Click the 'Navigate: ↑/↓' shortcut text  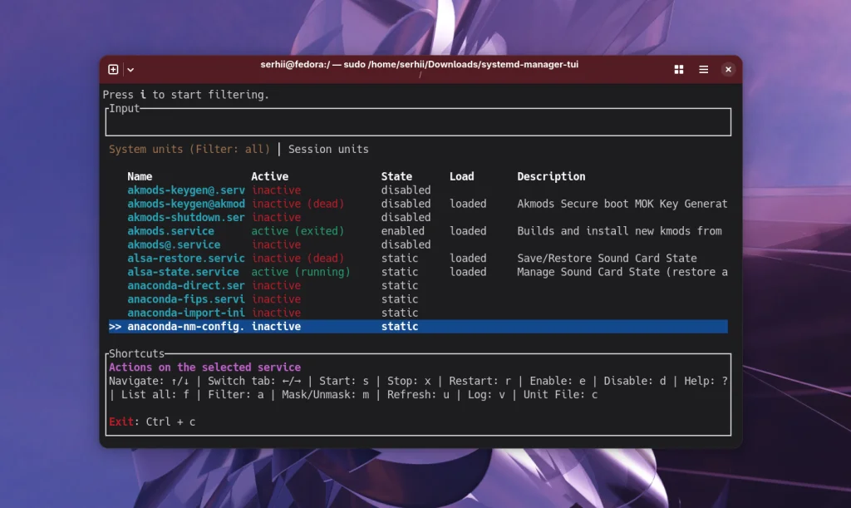149,381
